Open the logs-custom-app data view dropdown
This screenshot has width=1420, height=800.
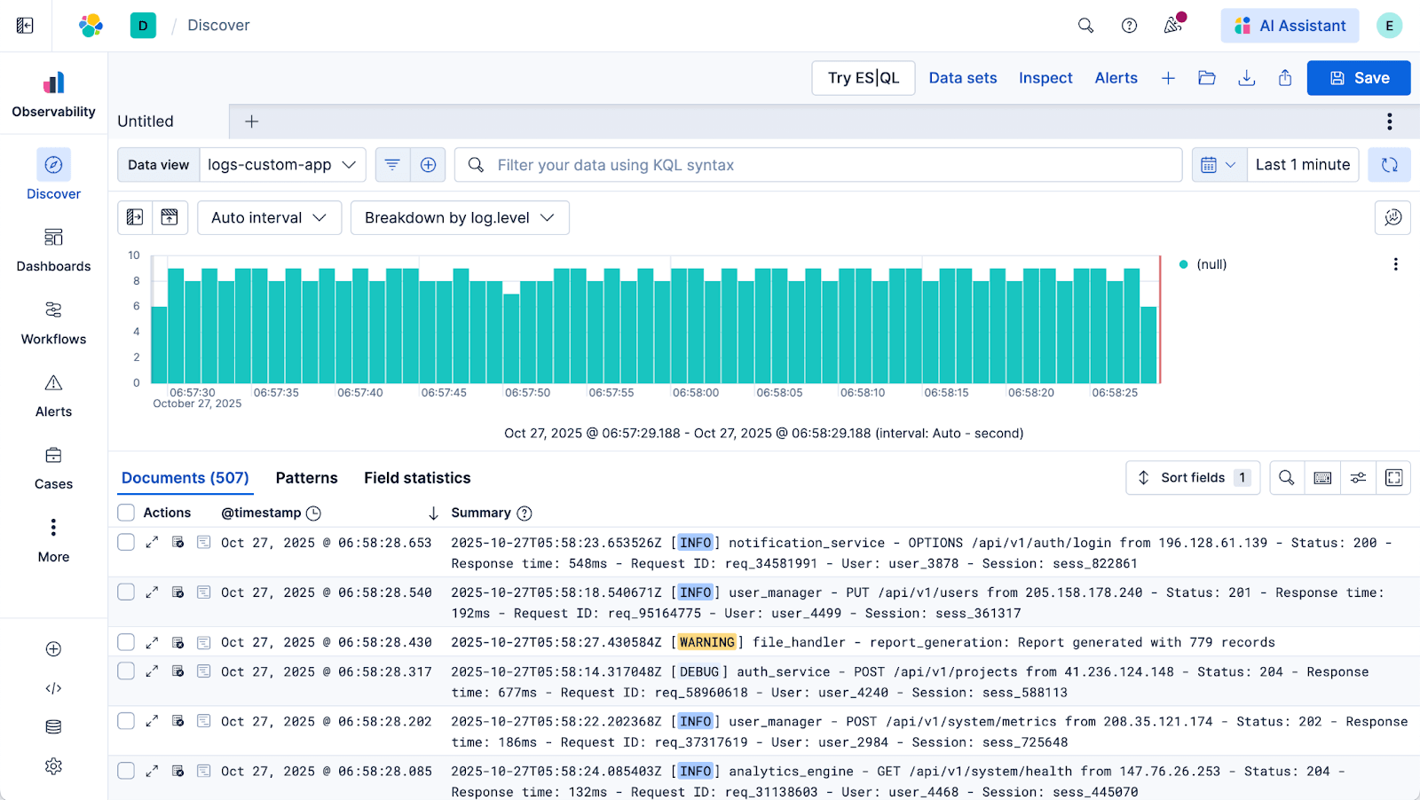pyautogui.click(x=282, y=165)
